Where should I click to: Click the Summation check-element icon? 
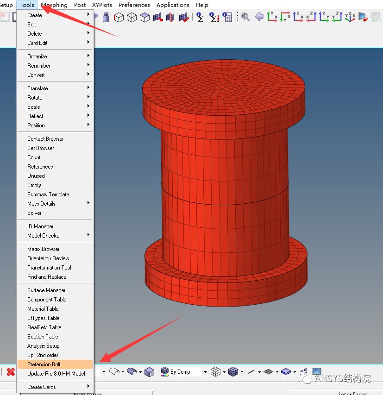200,17
